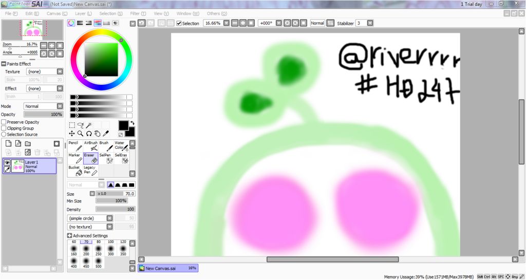Click the canvas horizontal scrollbar
Image resolution: width=526 pixels, height=280 pixels.
[332, 259]
